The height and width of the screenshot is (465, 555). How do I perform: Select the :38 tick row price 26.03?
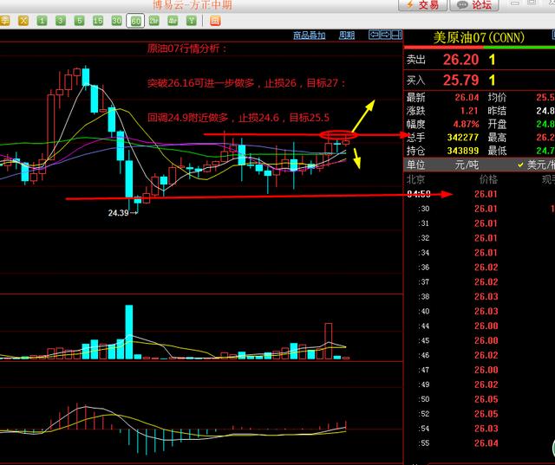[x=486, y=297]
